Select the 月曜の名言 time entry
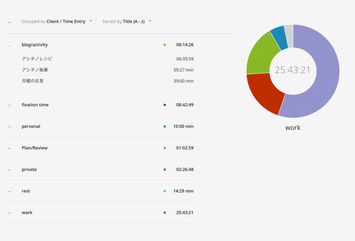The image size is (355, 241). 33,81
